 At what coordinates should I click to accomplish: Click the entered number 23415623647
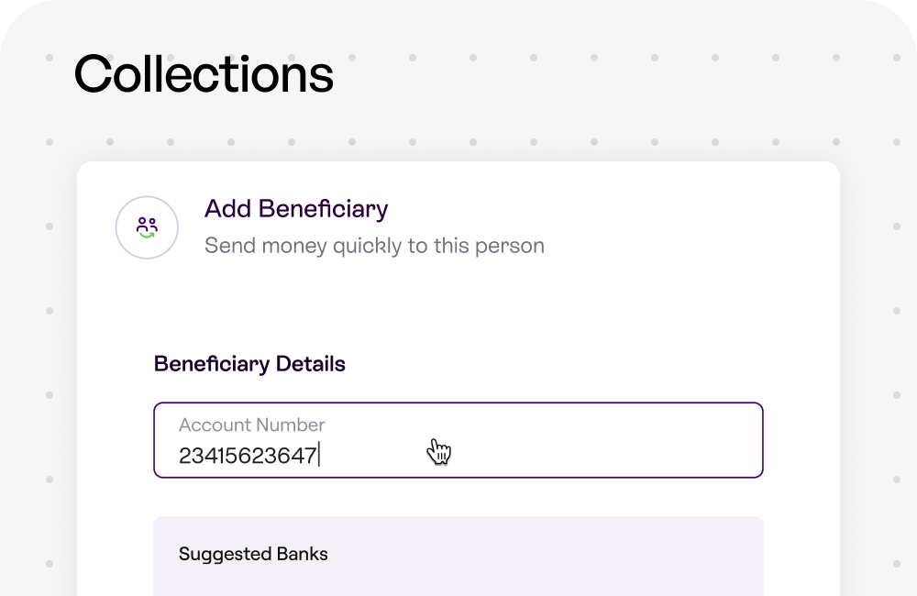[x=248, y=456]
